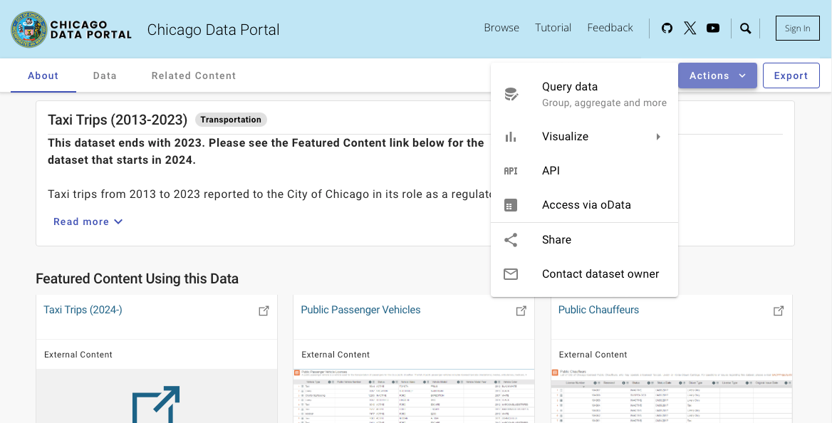Open the X (Twitter) social icon
832x423 pixels.
pos(690,28)
